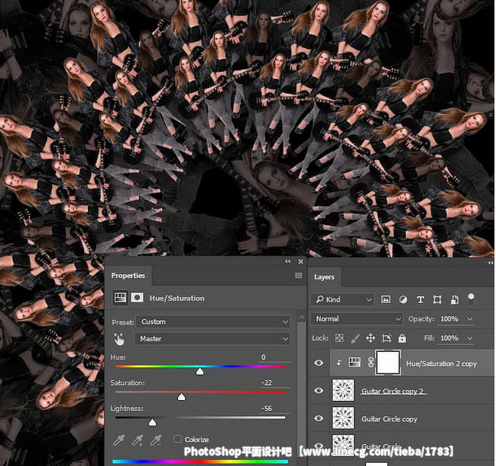The width and height of the screenshot is (496, 466).
Task: Click the Fill 100% field
Action: [452, 338]
